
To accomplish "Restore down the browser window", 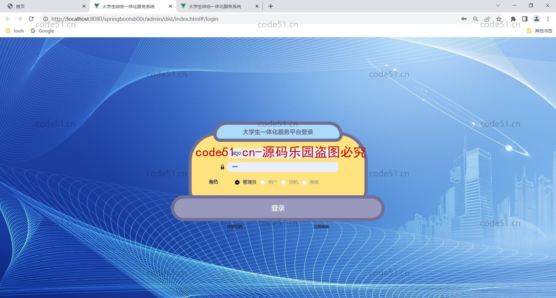I will (531, 5).
